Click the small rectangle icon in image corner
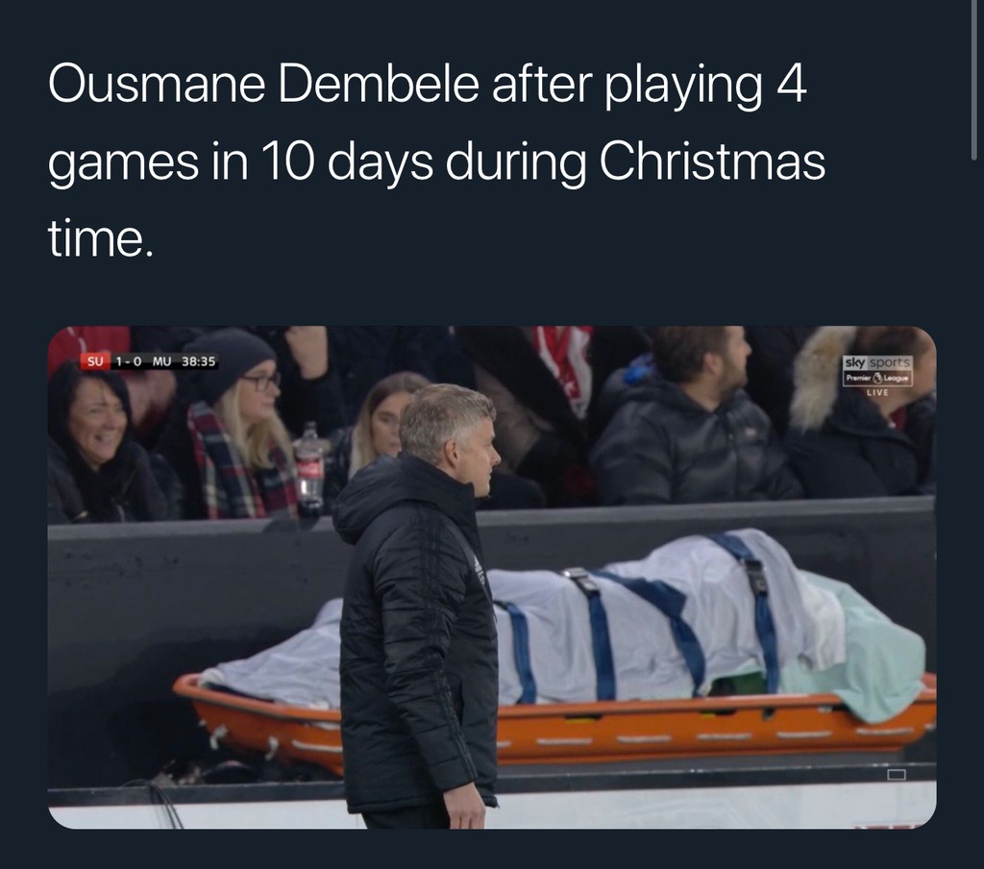The width and height of the screenshot is (984, 869). [897, 774]
